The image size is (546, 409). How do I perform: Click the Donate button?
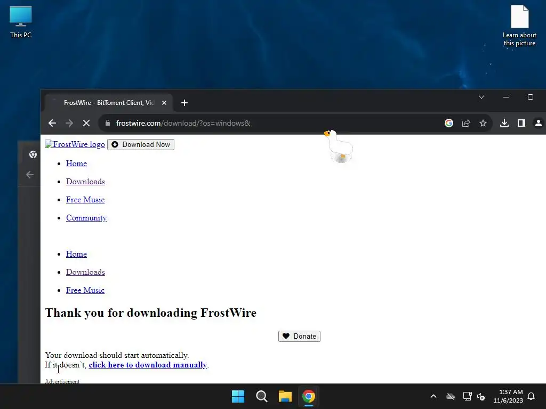[x=300, y=337]
